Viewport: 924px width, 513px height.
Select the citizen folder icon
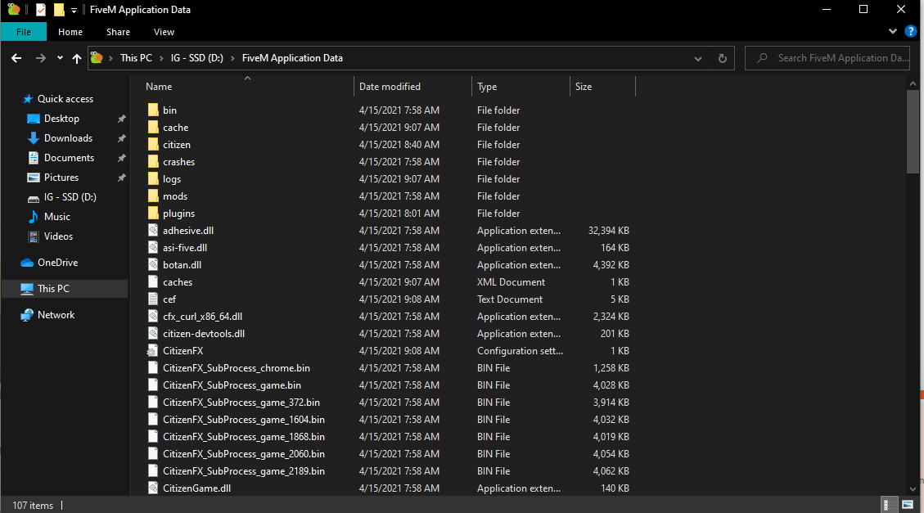(153, 144)
